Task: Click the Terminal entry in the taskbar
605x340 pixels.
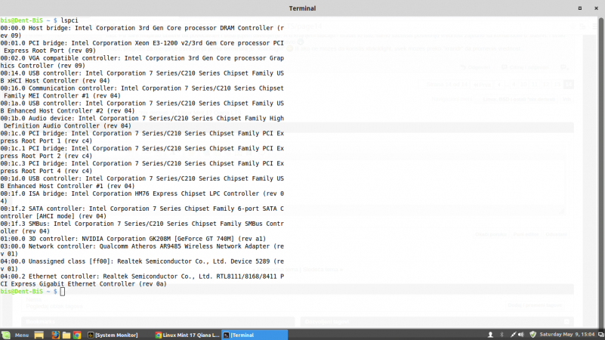Action: pos(255,335)
